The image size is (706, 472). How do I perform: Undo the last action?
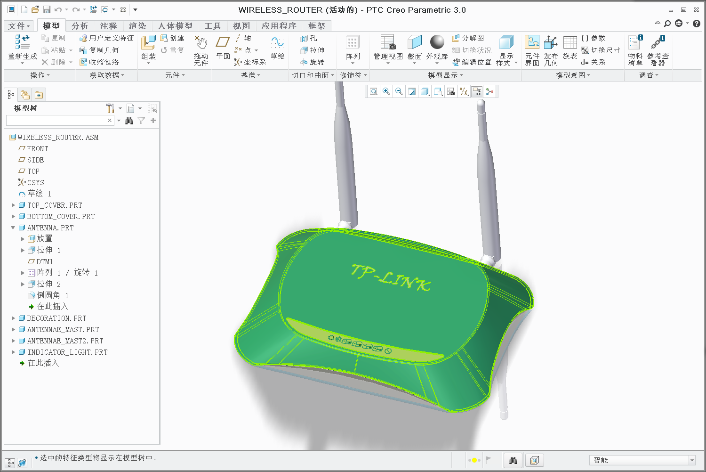[58, 9]
